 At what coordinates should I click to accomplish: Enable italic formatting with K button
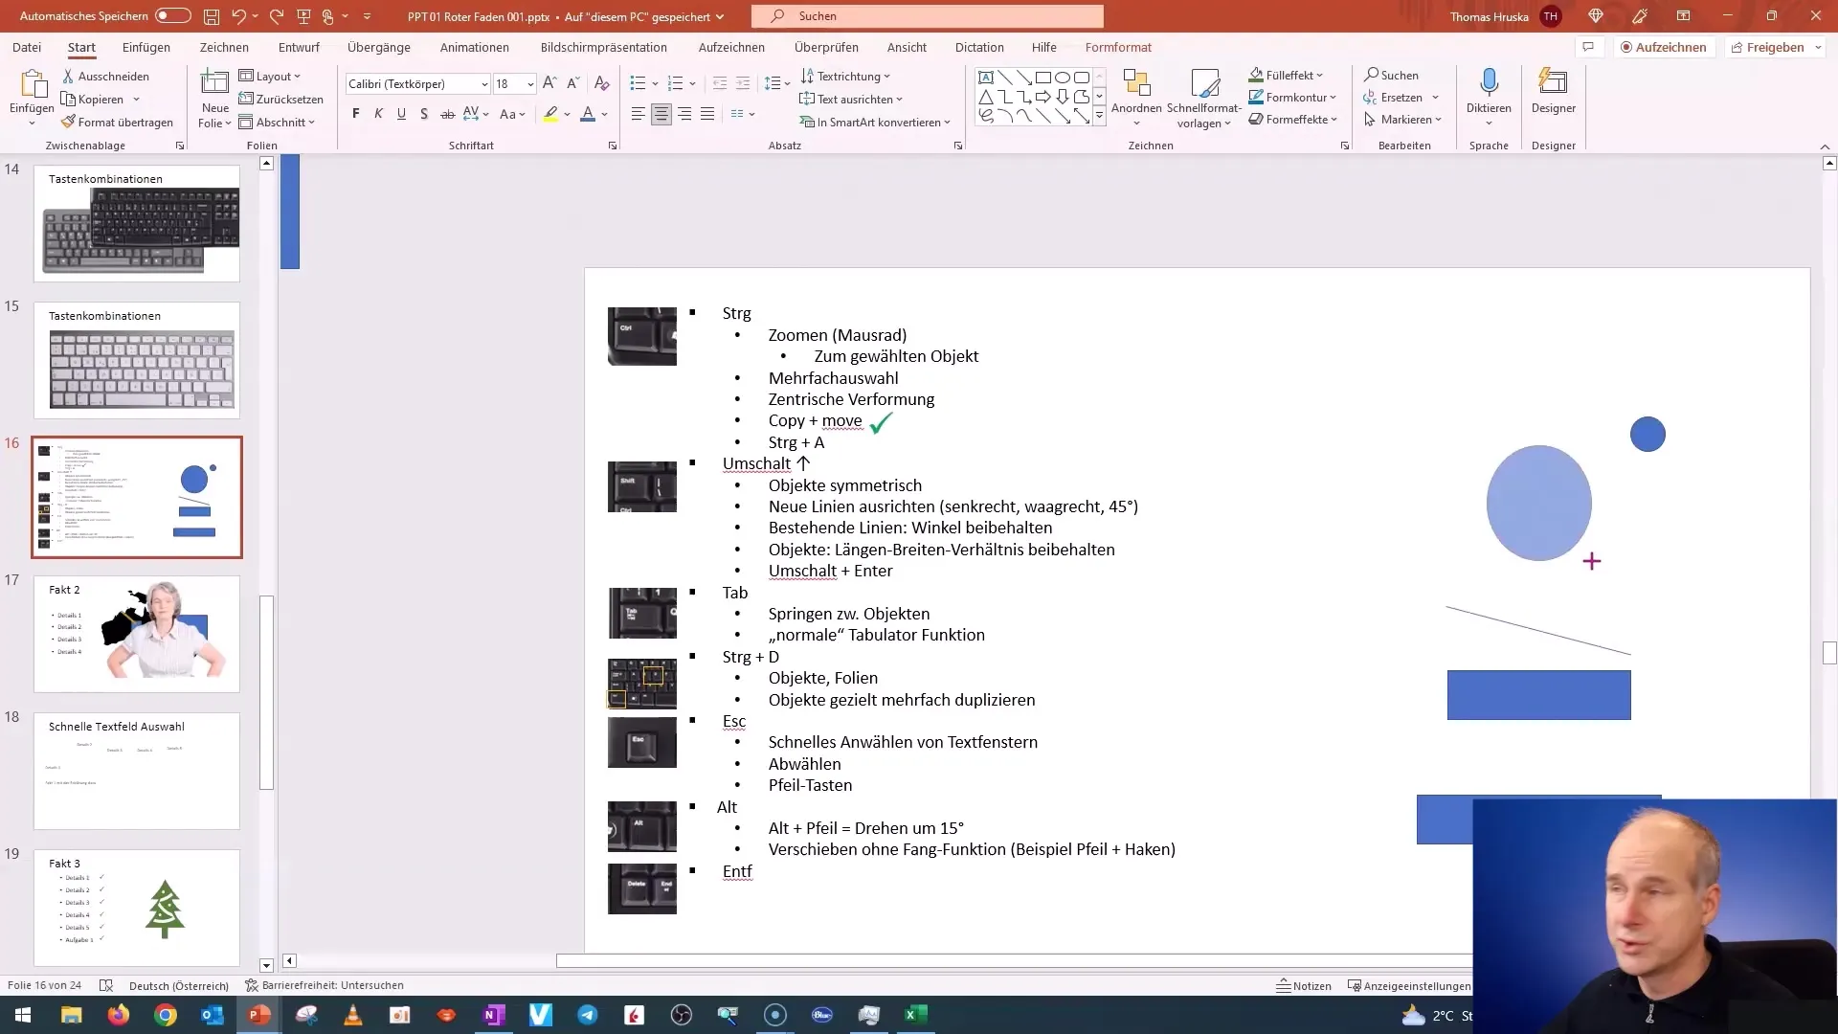379,114
